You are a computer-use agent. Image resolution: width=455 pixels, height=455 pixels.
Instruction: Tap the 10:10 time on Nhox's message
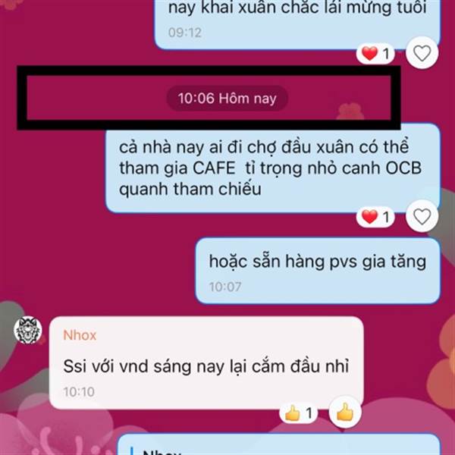[79, 392]
